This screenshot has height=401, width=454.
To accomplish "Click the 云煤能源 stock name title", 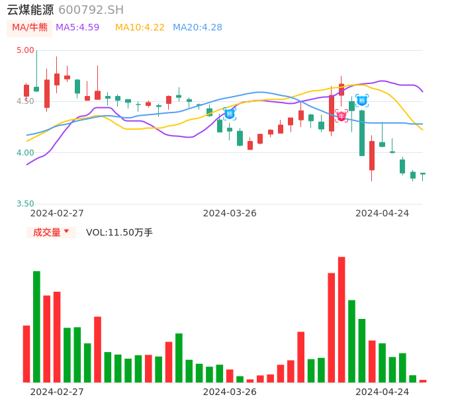I will pyautogui.click(x=30, y=10).
